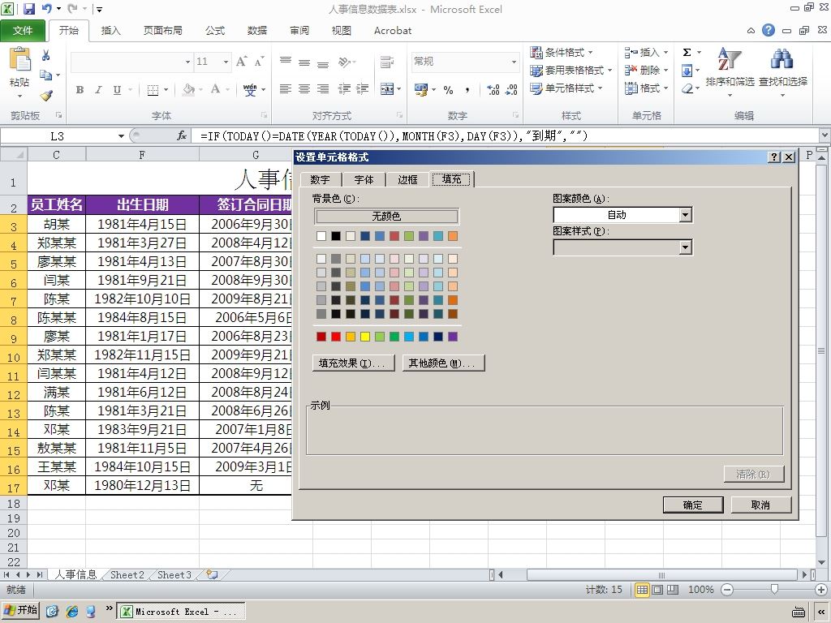Open 其他颜色 more colors

point(444,363)
